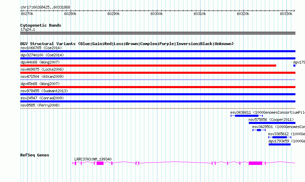Click the esv24547 (Conrad2009) variant label
305x182 pixels.
42,98
